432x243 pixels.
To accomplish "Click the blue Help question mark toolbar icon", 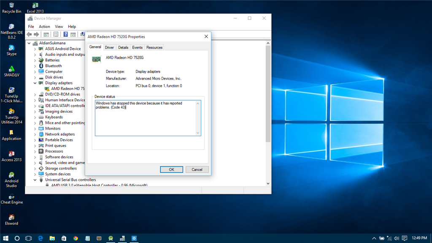I will (65, 34).
